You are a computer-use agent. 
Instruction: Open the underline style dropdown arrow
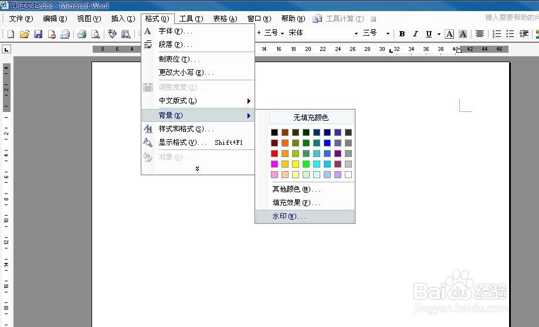439,34
